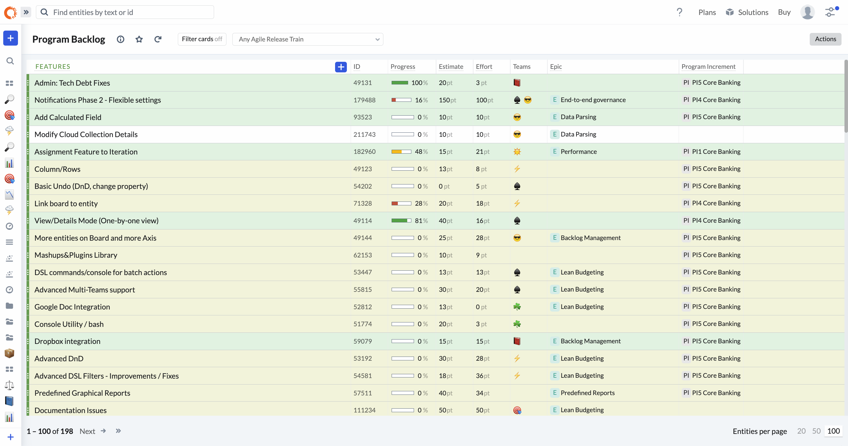Image resolution: width=848 pixels, height=446 pixels.
Task: Open the Modify Cloud Collection Details feature
Action: point(86,134)
